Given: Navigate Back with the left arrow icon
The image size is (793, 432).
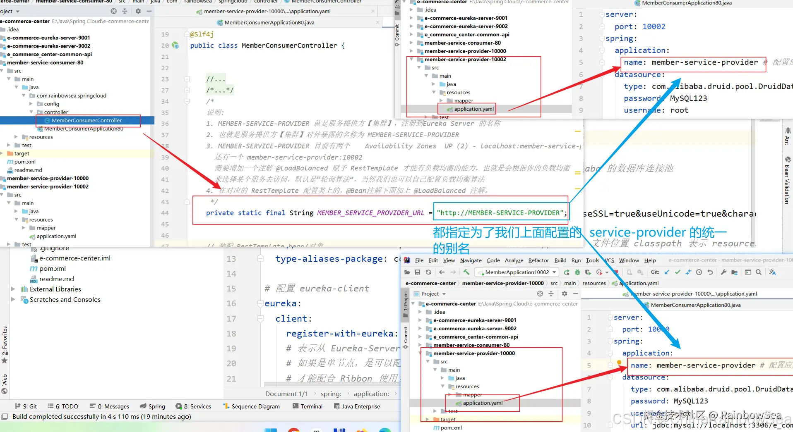Looking at the screenshot, I should click(442, 272).
